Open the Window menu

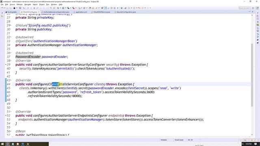(54, 4)
